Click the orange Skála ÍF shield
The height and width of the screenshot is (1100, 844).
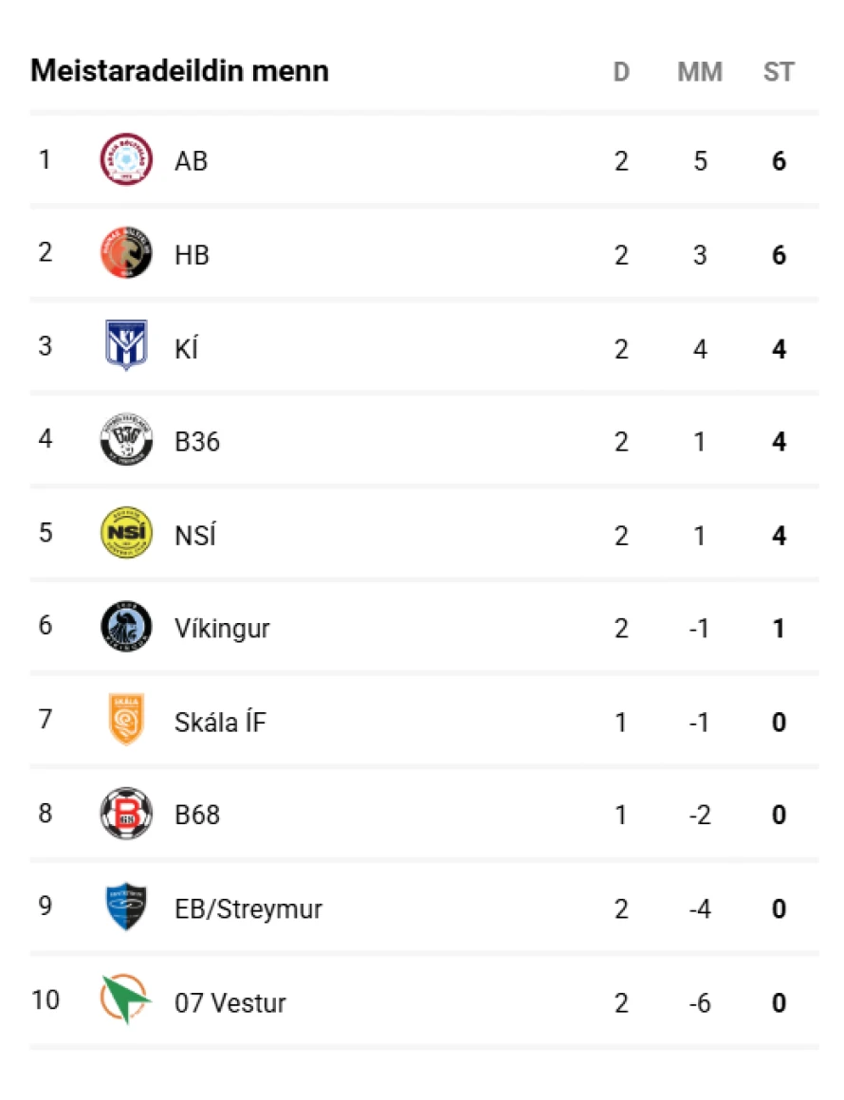[x=126, y=721]
